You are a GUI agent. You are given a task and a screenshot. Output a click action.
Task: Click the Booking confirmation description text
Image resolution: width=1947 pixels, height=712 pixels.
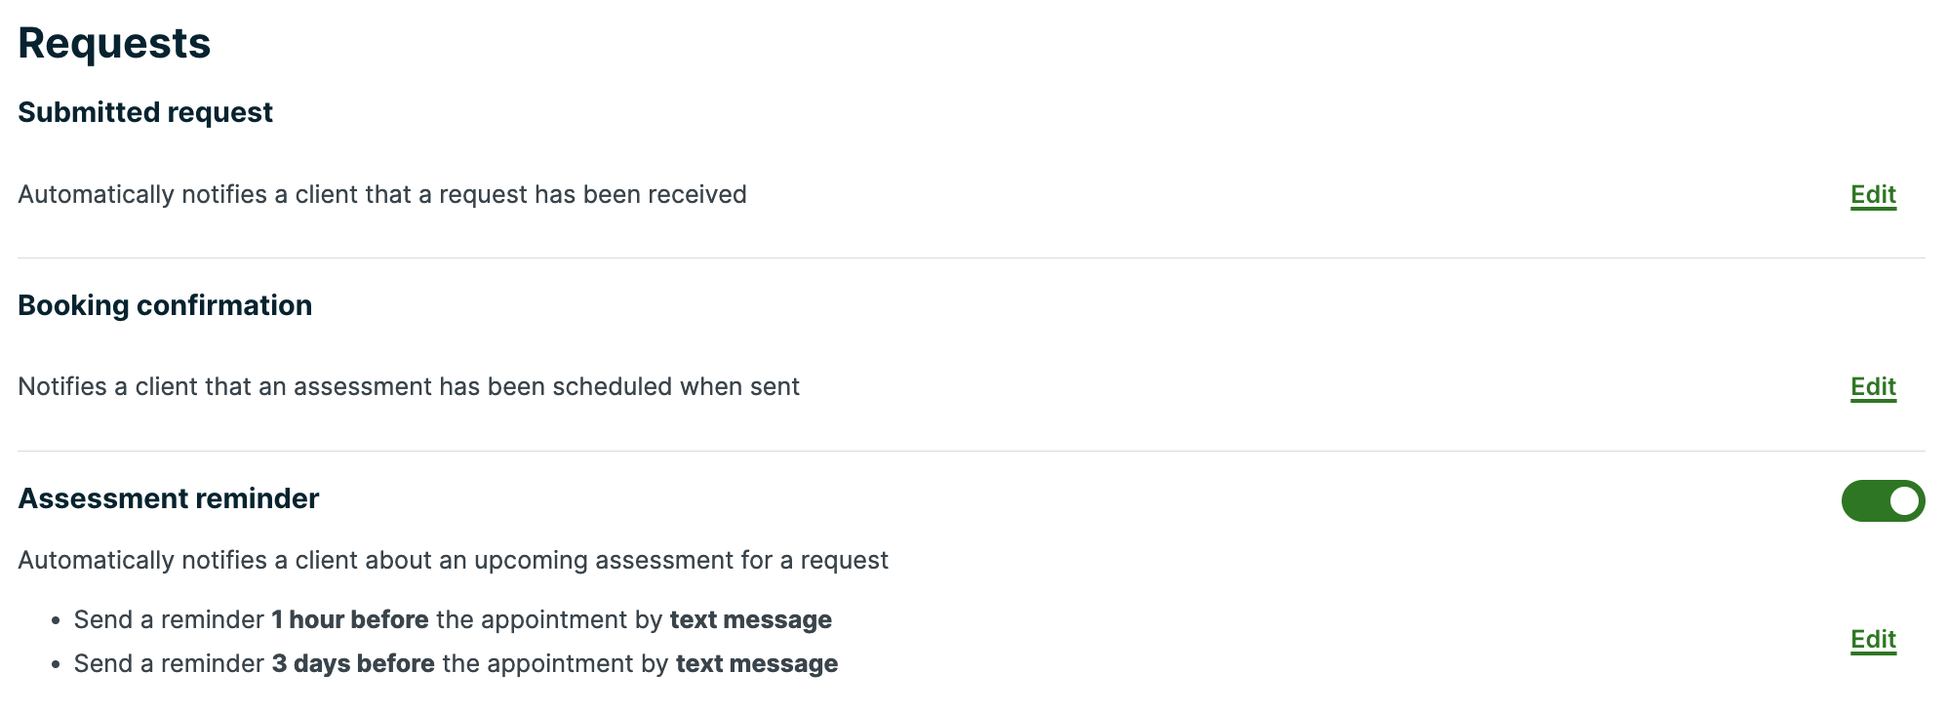[x=408, y=386]
